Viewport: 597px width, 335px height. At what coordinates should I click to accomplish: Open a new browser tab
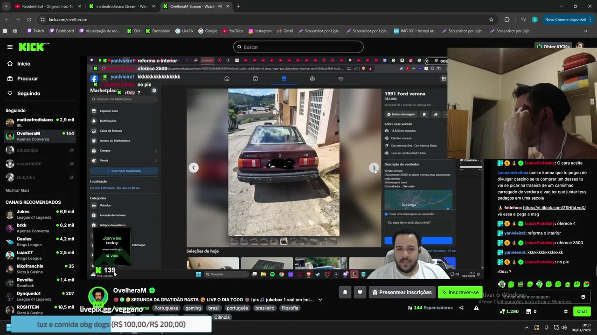(239, 7)
